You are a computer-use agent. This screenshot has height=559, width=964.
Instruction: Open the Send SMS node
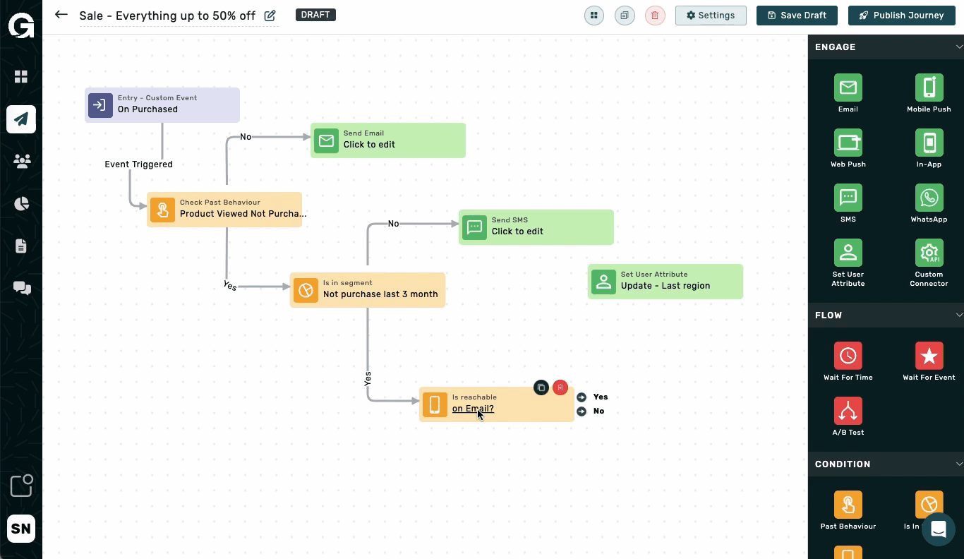tap(536, 227)
